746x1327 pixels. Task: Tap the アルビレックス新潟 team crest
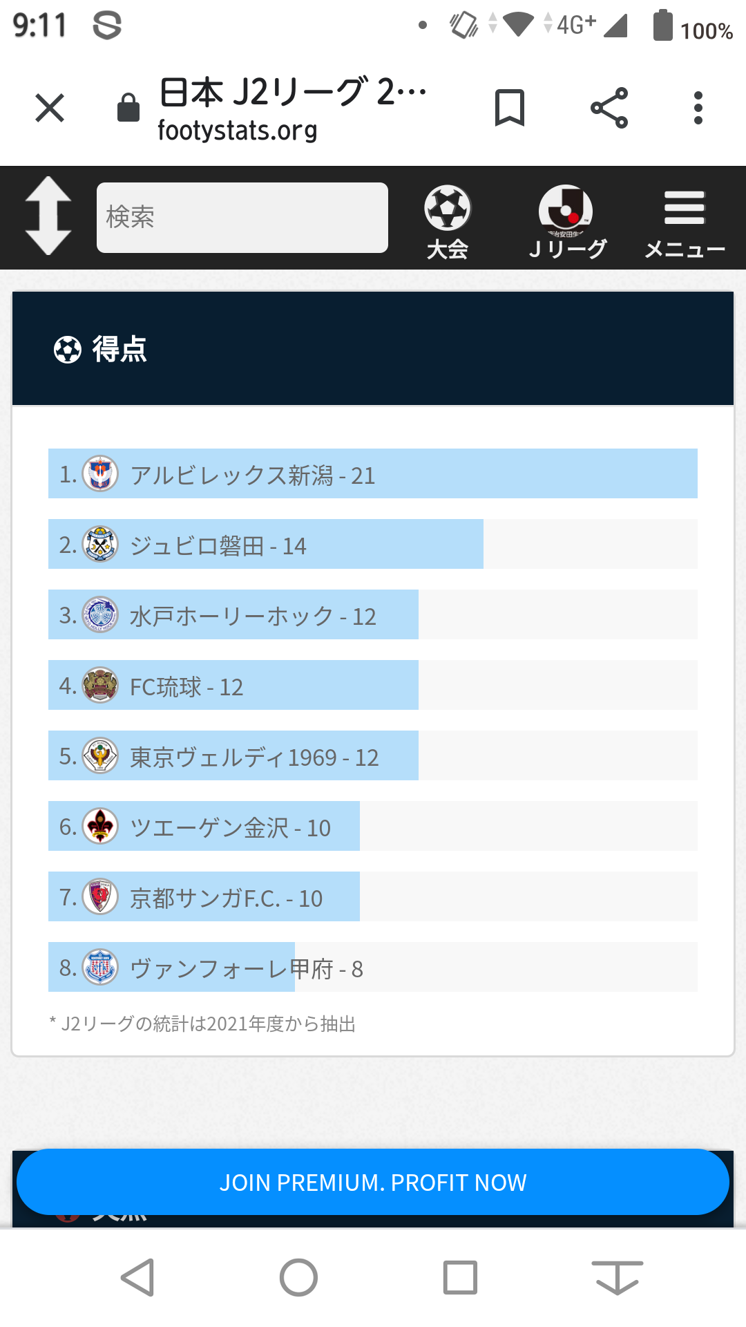pyautogui.click(x=100, y=474)
